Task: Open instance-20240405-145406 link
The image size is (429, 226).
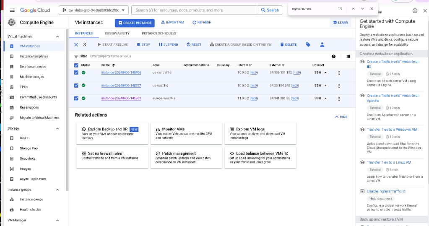Action: [121, 73]
